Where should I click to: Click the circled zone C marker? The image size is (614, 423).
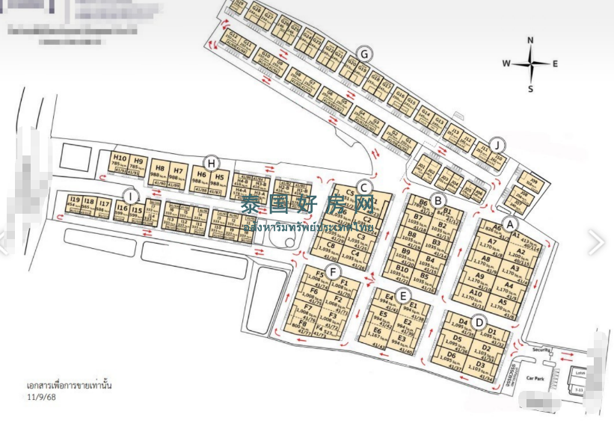(364, 188)
